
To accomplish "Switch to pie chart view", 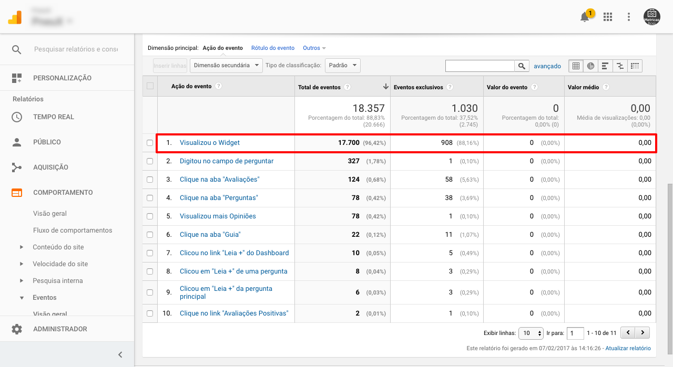I will (x=591, y=66).
